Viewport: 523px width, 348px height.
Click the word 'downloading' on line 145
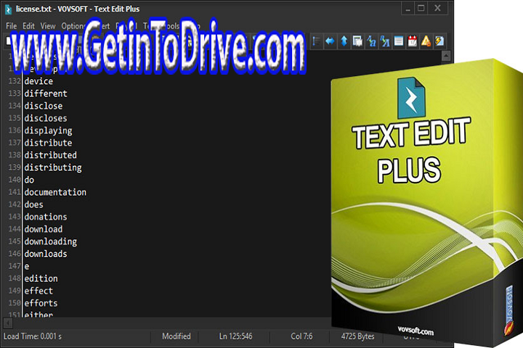pos(50,241)
